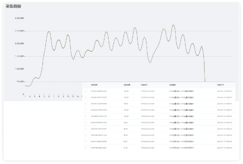Check the first table row's checkbox
243x164 pixels.
85,91
